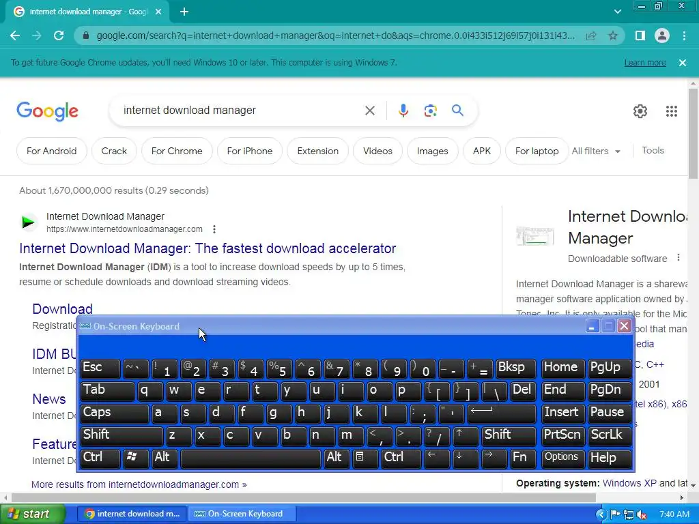Click Learn more in the update notice
Screen dimensions: 699x524
click(x=645, y=63)
